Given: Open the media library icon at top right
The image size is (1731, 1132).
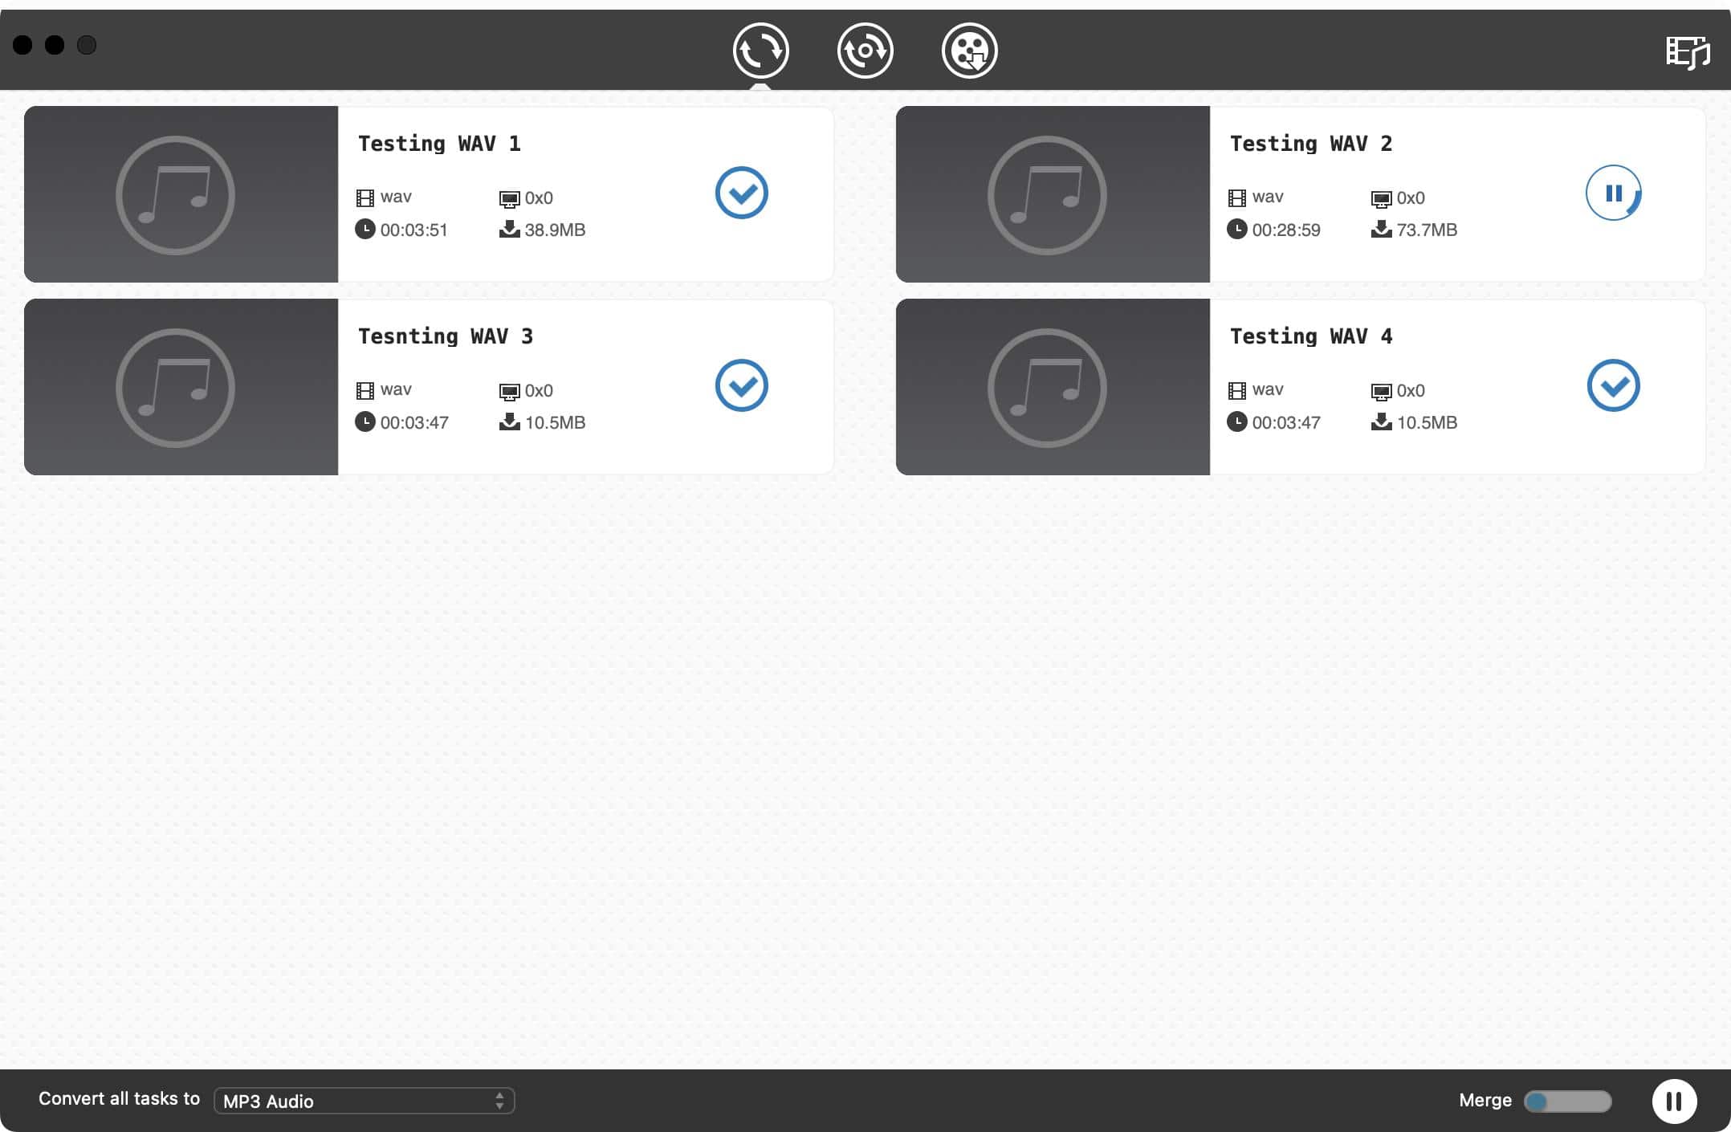Looking at the screenshot, I should tap(1687, 53).
